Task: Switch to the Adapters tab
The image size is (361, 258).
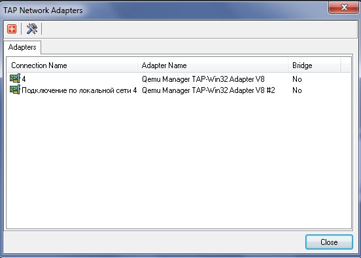Action: [x=22, y=47]
